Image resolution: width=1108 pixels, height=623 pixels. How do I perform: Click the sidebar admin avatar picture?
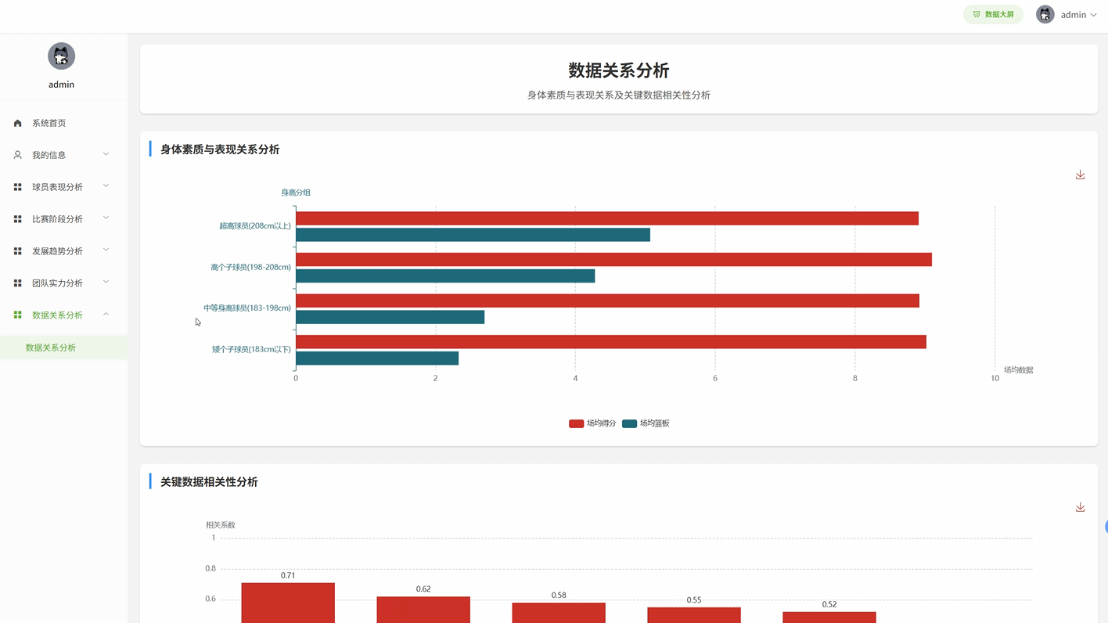61,56
